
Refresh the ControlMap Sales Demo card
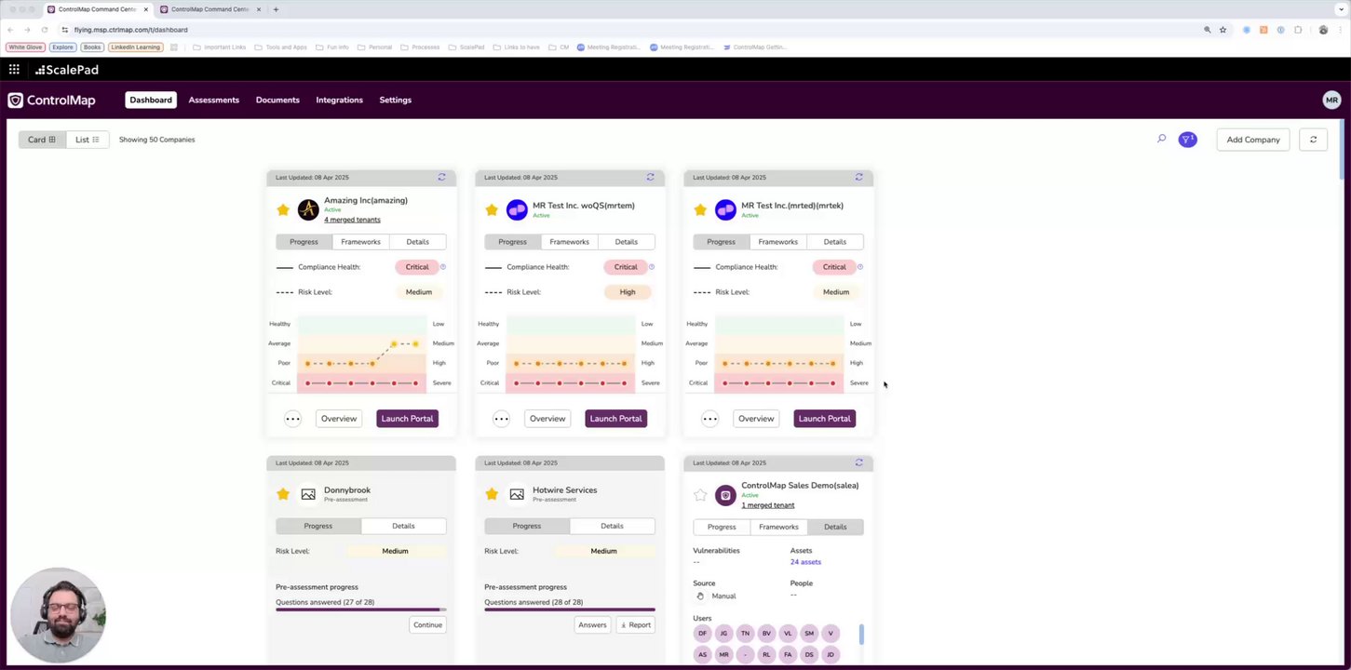pyautogui.click(x=858, y=462)
